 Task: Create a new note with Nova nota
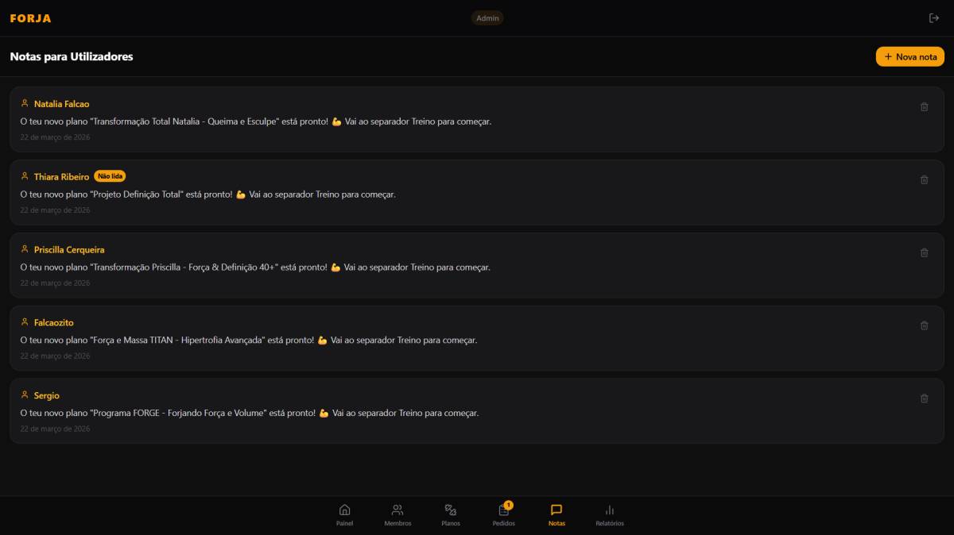[910, 56]
